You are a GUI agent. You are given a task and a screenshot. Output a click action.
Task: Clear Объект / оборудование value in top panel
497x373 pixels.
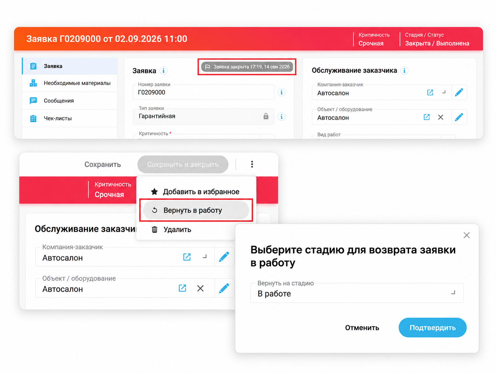click(441, 117)
